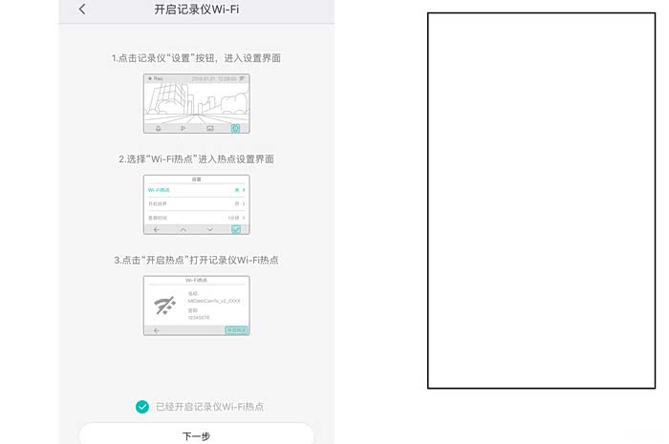
Task: Open the step 3 hotspot illustration
Action: pos(197,306)
